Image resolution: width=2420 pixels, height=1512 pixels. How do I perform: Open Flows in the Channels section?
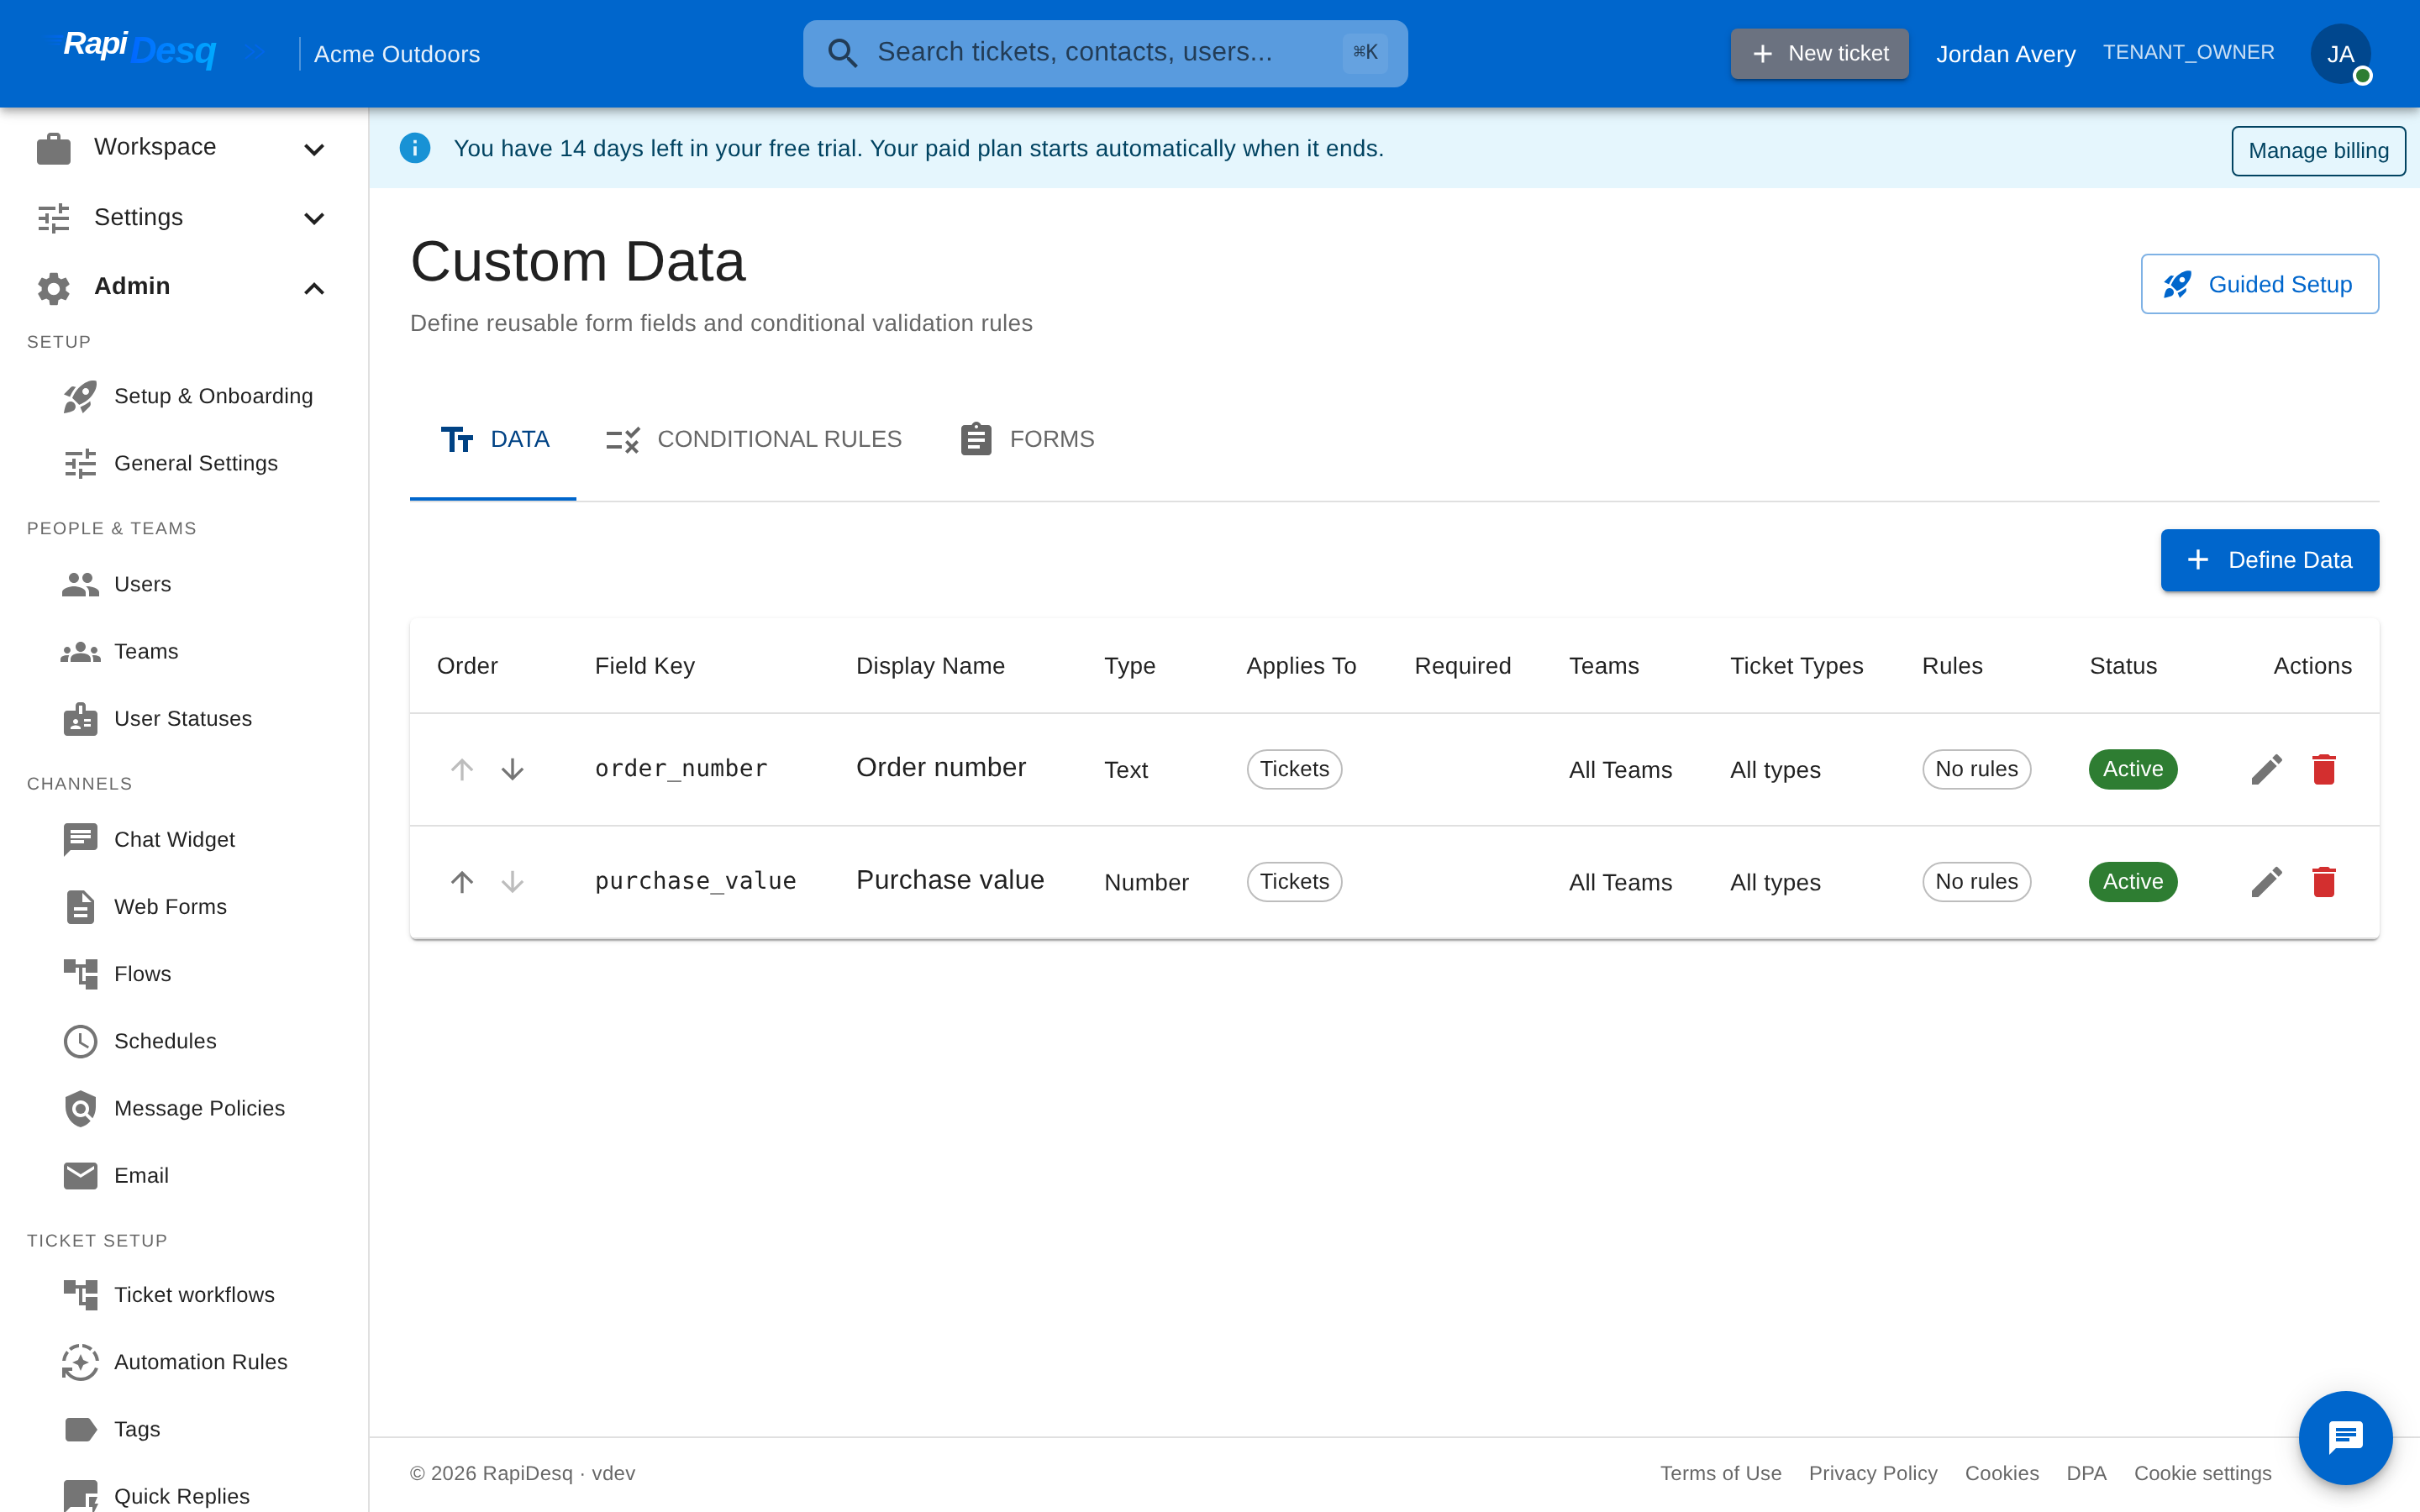click(185, 973)
